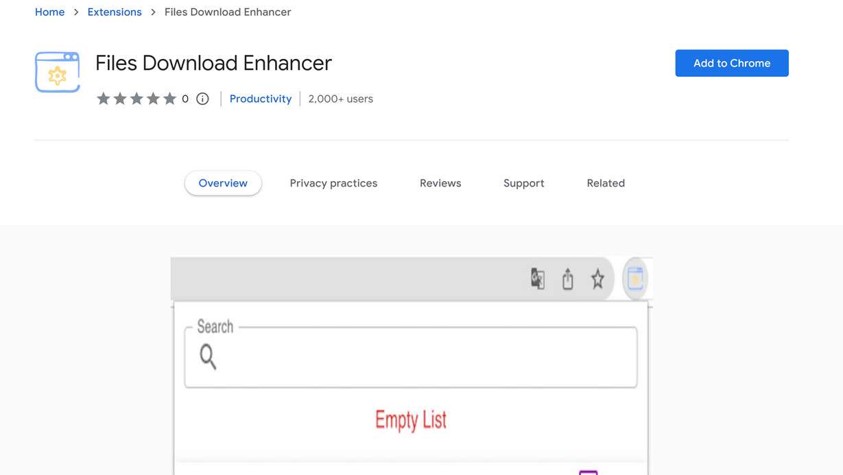Toggle the purple checkbox below Empty List
Viewport: 843px width, 475px height.
pos(588,472)
